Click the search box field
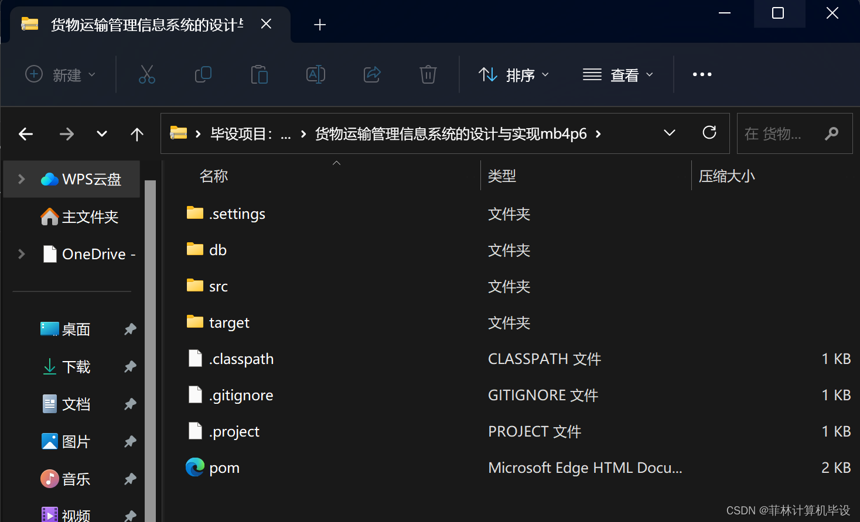This screenshot has width=860, height=522. point(794,133)
